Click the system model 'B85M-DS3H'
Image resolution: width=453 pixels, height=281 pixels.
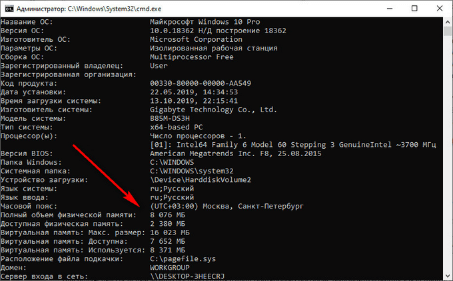click(x=170, y=118)
